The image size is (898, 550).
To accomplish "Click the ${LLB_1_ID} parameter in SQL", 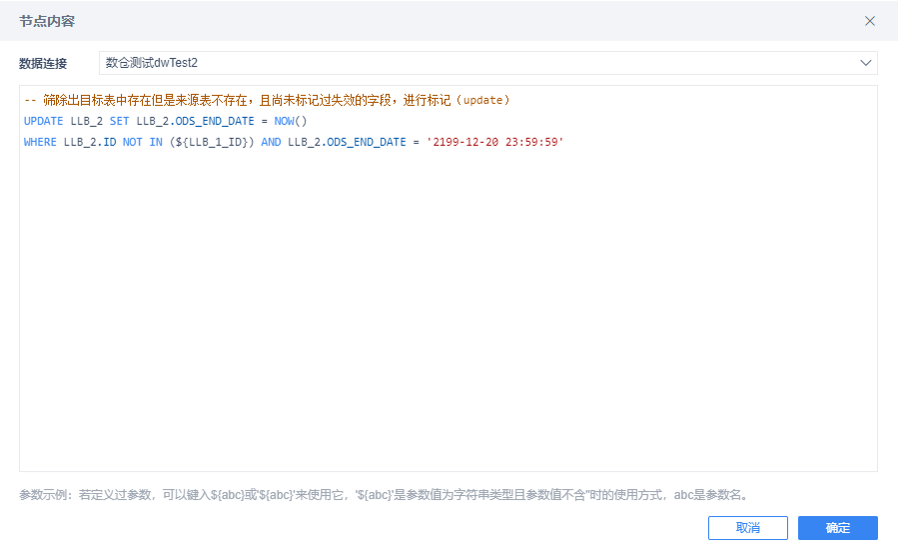I will click(x=212, y=142).
